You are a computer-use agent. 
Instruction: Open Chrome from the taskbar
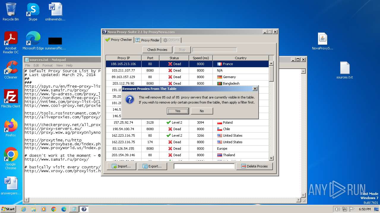54,209
